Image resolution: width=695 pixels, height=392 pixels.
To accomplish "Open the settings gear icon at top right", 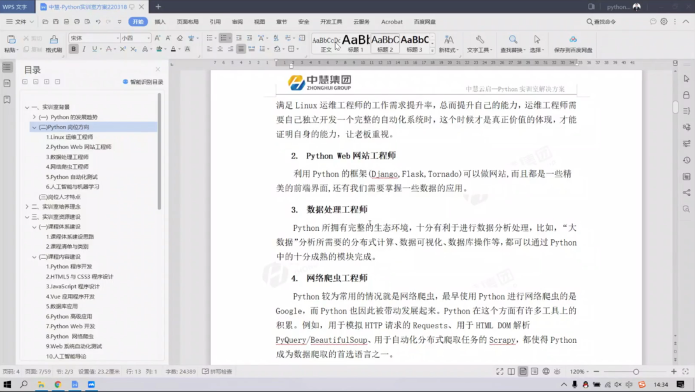I will [664, 21].
